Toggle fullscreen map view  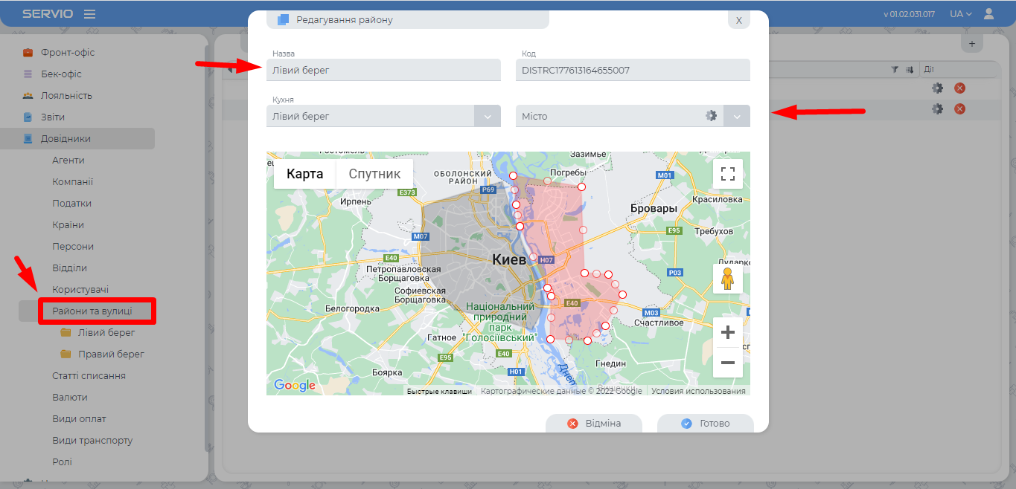click(727, 174)
